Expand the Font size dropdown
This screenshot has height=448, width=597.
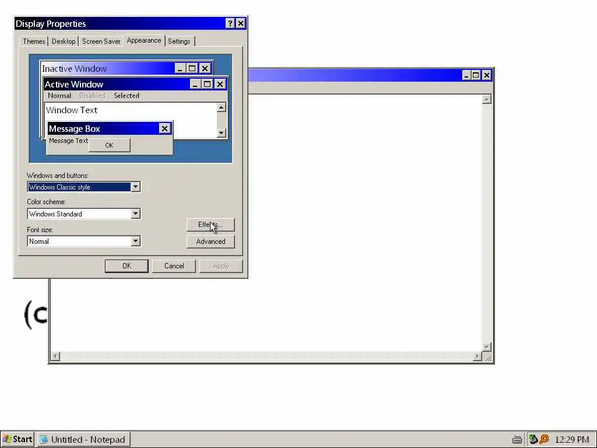pyautogui.click(x=135, y=241)
